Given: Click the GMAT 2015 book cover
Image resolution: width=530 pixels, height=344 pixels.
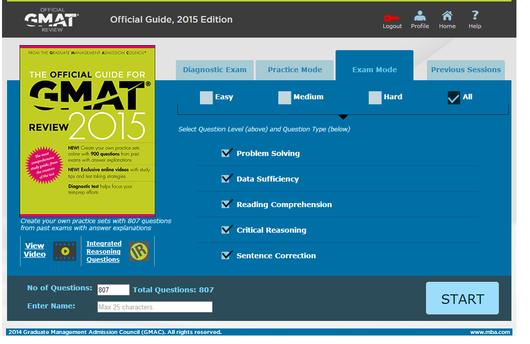Looking at the screenshot, I should tap(87, 131).
